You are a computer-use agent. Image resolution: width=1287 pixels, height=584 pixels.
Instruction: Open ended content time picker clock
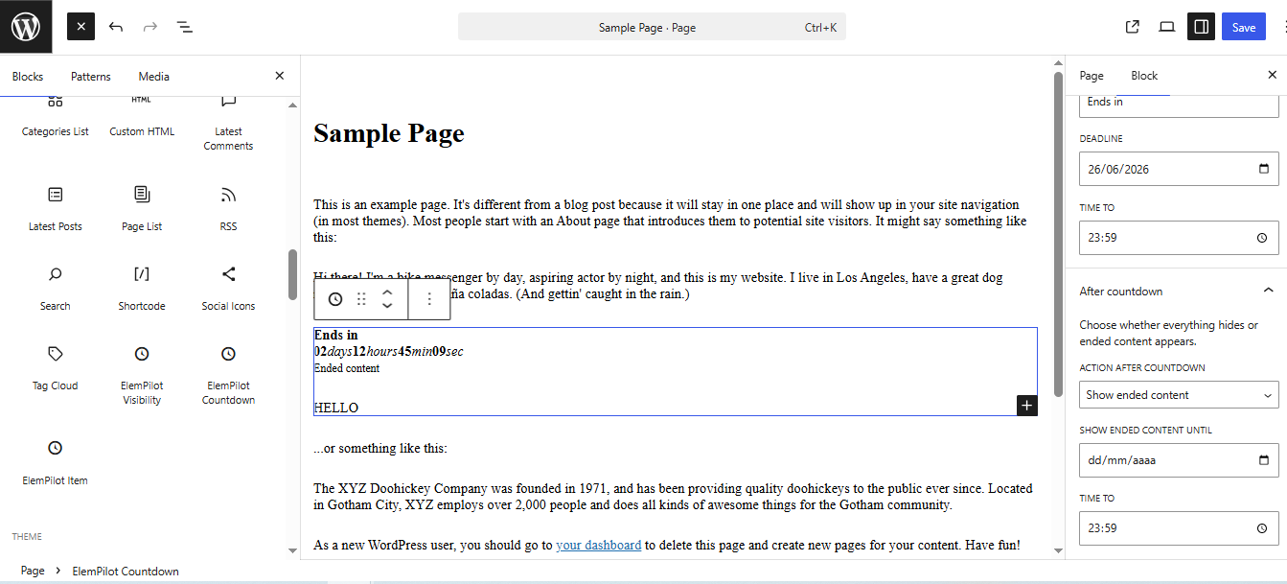[1262, 527]
